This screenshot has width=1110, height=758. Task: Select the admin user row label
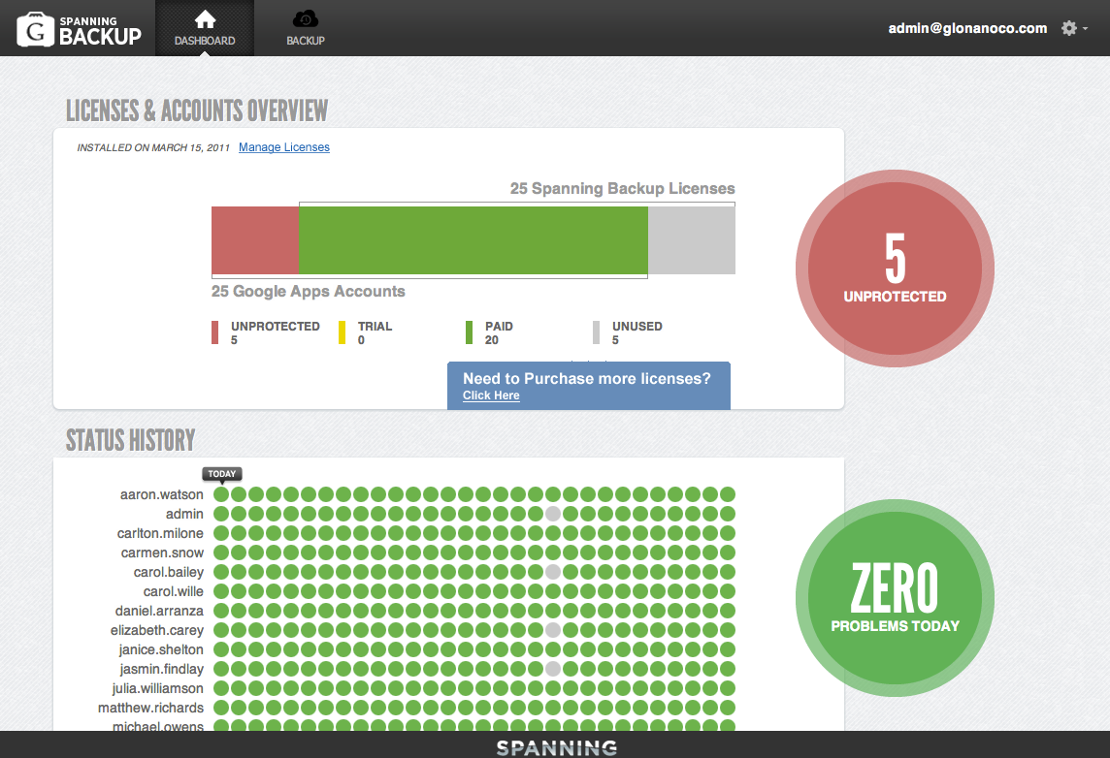[x=184, y=514]
